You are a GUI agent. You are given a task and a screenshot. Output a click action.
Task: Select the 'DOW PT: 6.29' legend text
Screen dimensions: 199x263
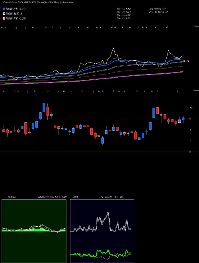click(x=16, y=18)
